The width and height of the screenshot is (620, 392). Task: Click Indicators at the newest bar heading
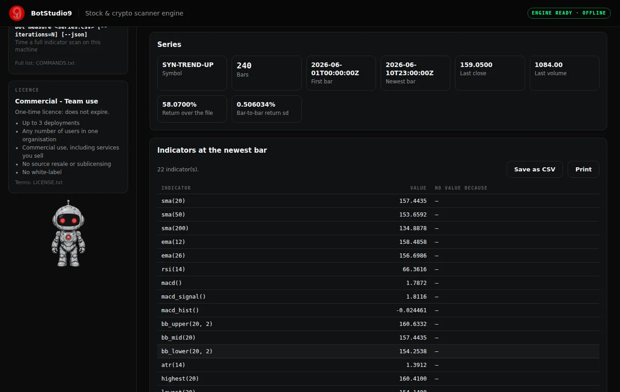pyautogui.click(x=212, y=150)
